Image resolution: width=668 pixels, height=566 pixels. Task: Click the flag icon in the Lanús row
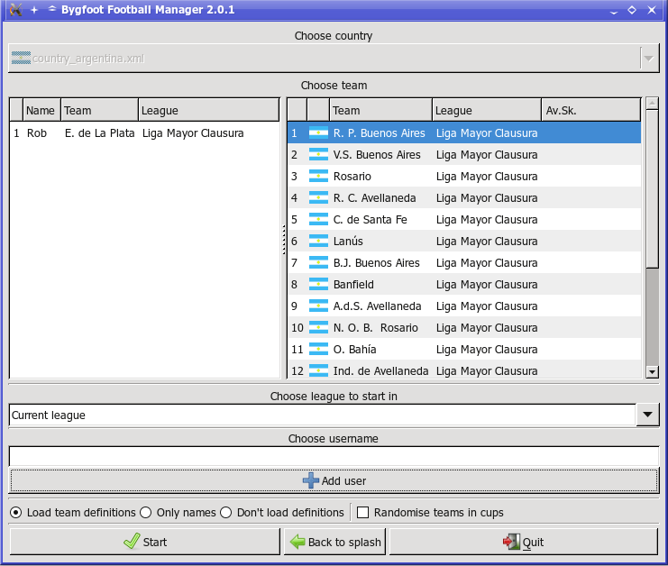click(x=318, y=241)
